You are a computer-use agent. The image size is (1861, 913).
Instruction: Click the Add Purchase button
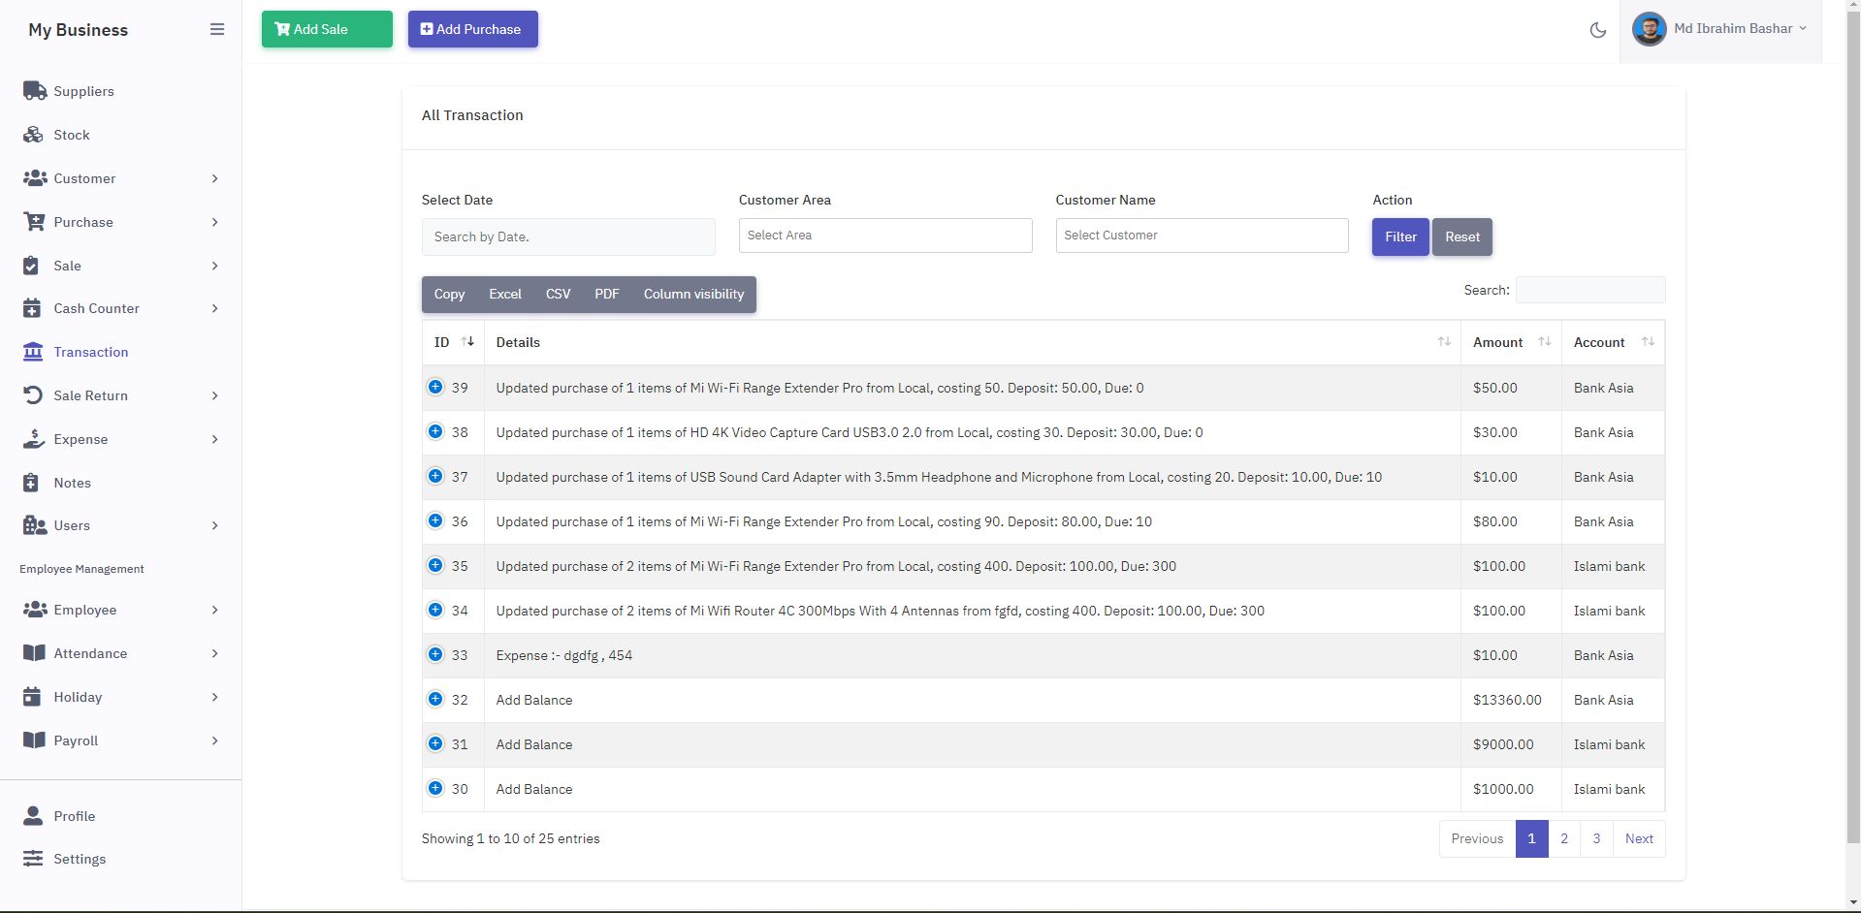coord(473,29)
